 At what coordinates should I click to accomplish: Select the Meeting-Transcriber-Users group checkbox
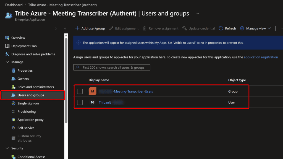tap(80, 91)
